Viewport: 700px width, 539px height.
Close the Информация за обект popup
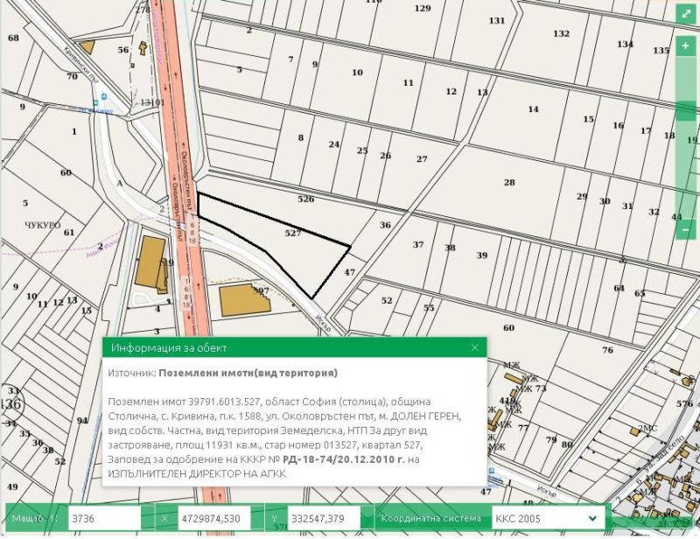[475, 347]
